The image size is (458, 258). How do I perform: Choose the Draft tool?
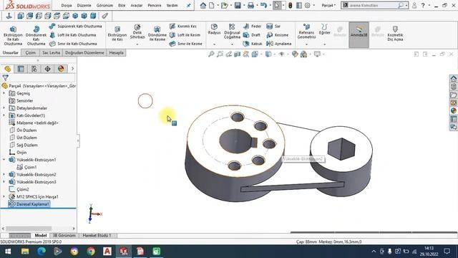tap(252, 35)
